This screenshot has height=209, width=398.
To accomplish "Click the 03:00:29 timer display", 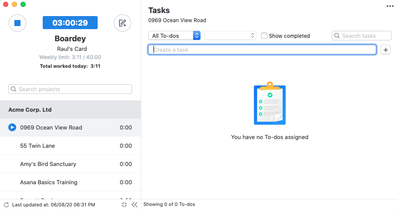I will (70, 23).
